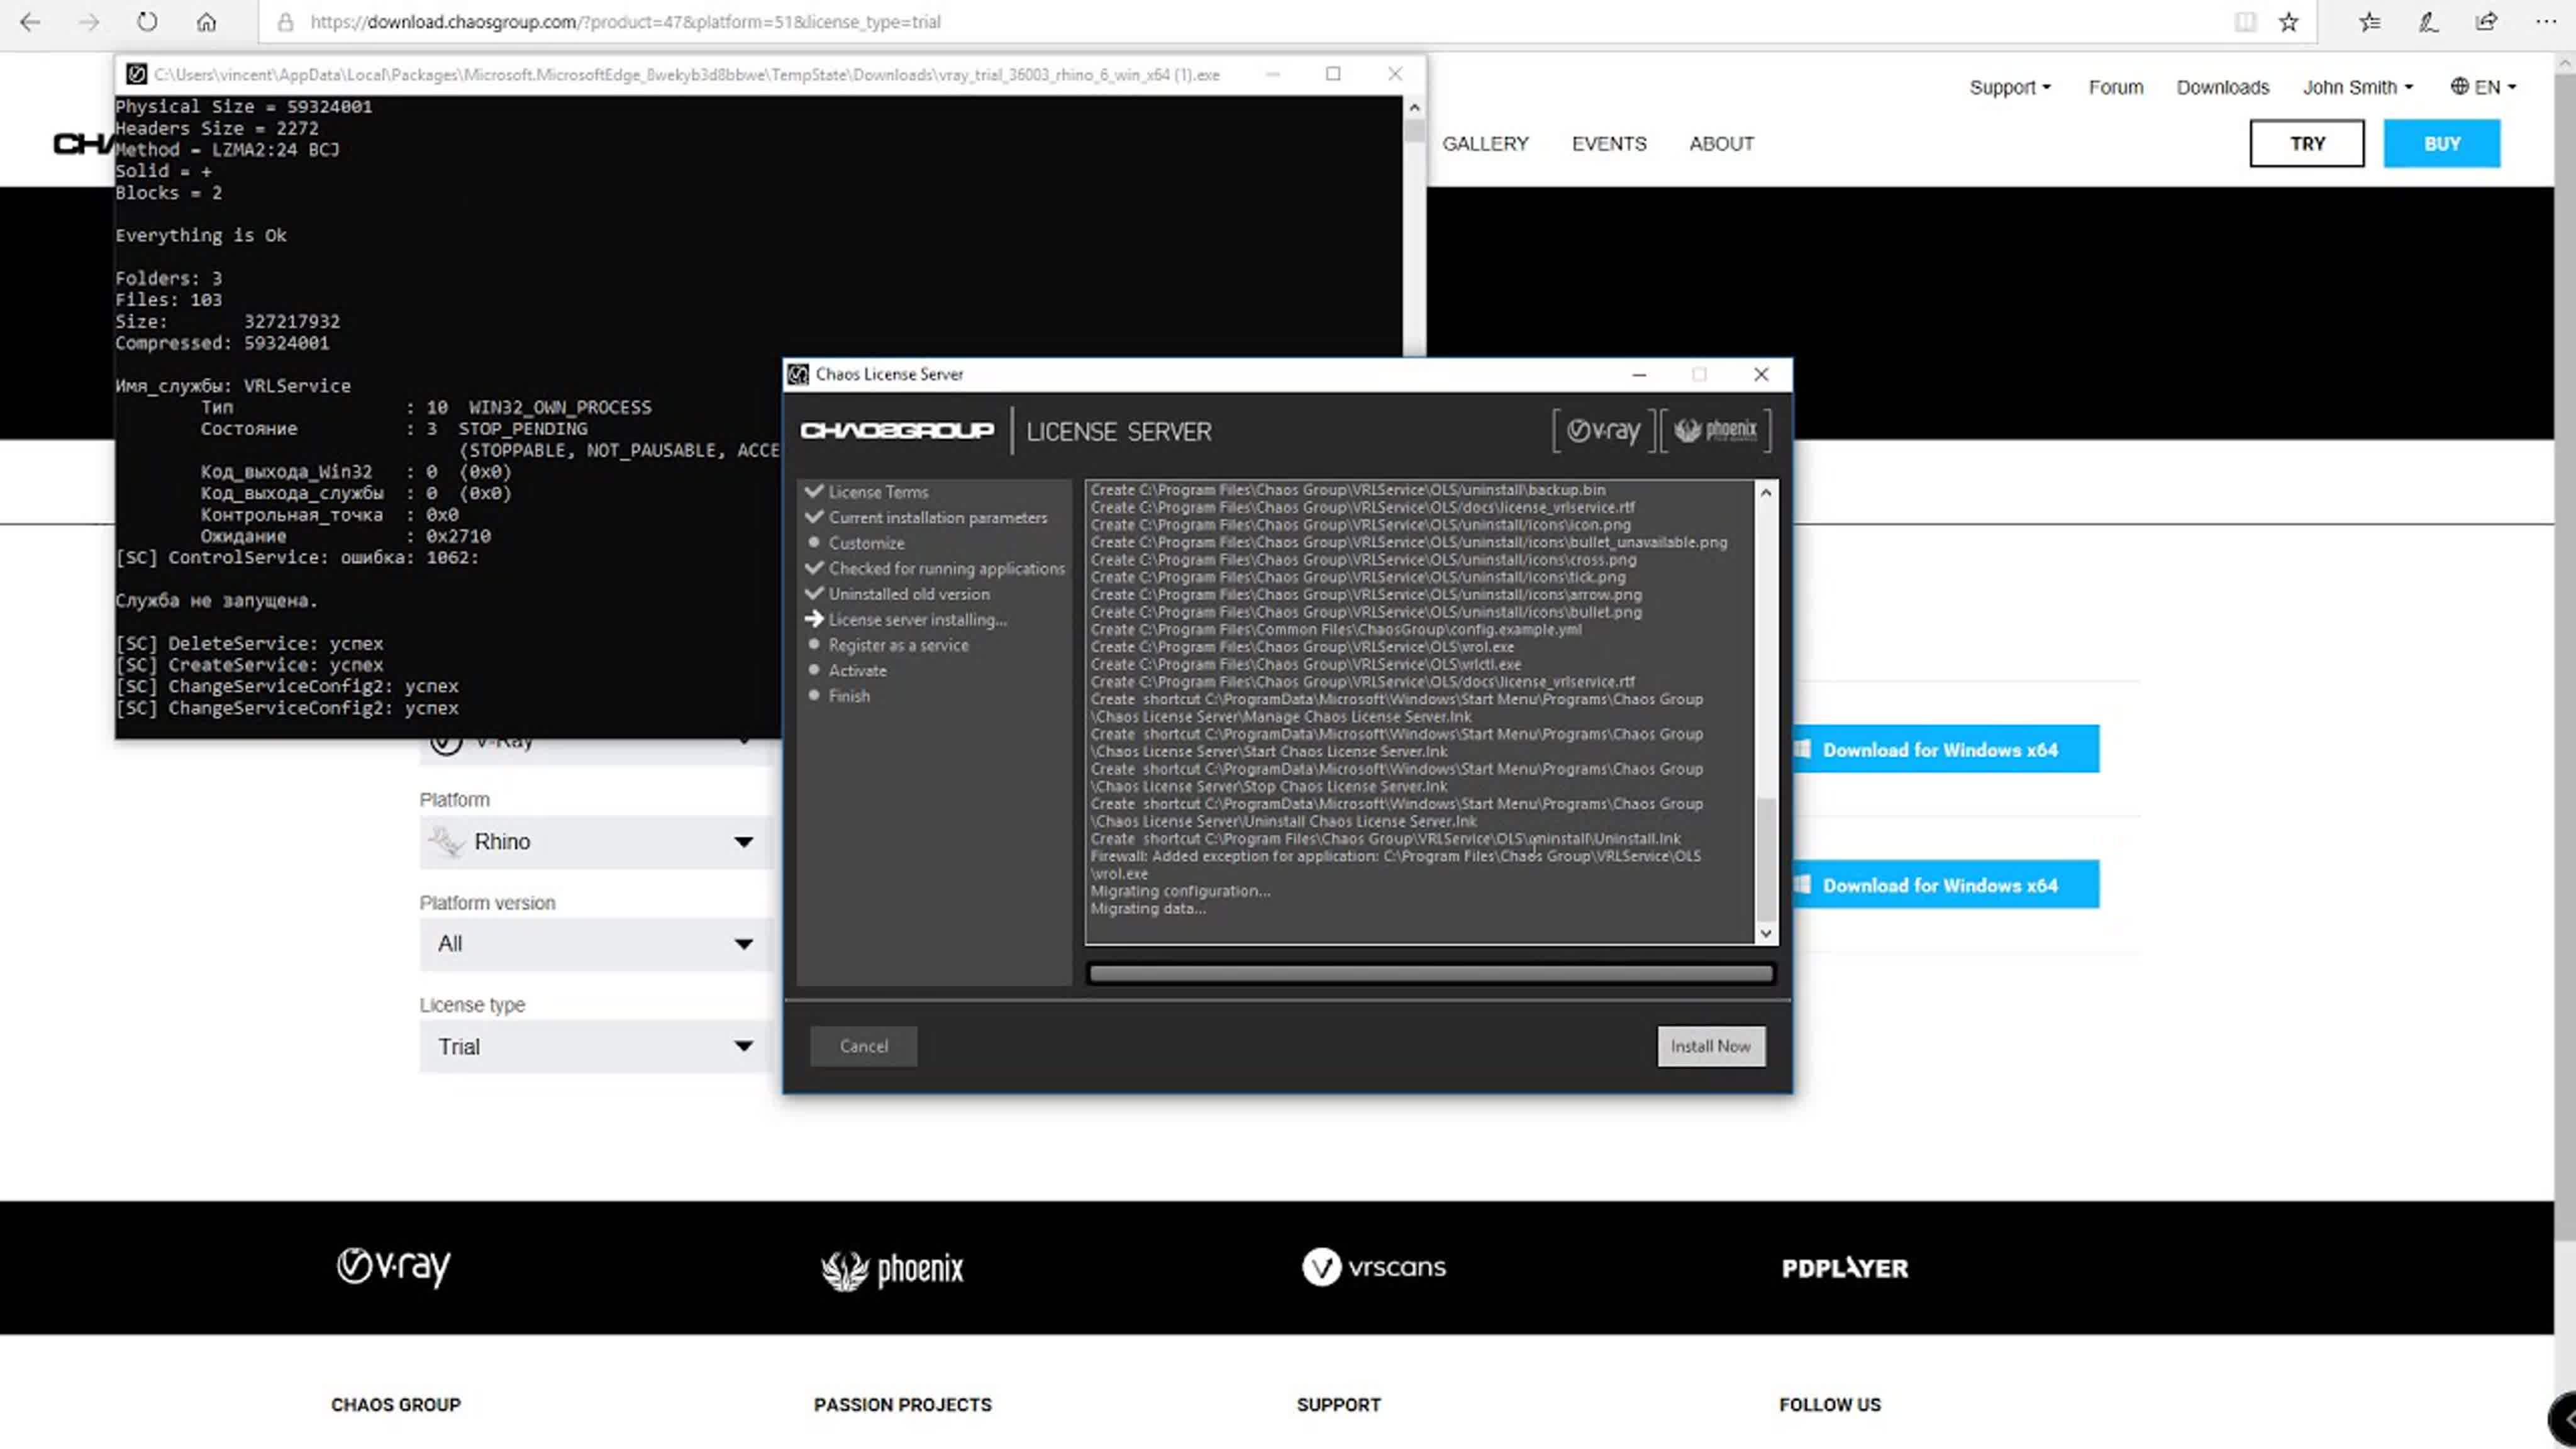Reload the page with refresh icon
The width and height of the screenshot is (2576, 1449).
(x=147, y=21)
